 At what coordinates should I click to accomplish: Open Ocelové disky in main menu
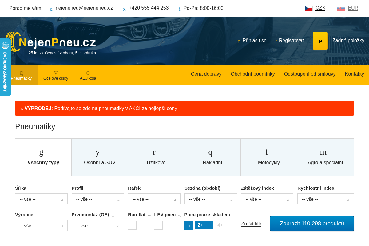pos(56,75)
